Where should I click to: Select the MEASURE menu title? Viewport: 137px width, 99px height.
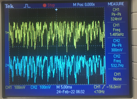click(x=116, y=4)
